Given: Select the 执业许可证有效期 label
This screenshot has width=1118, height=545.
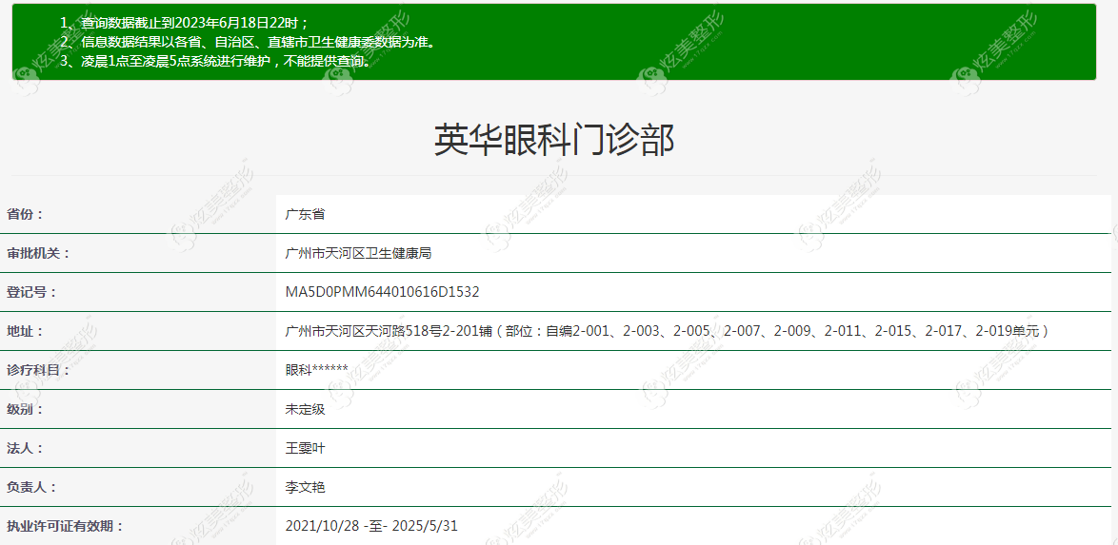Looking at the screenshot, I should 65,527.
